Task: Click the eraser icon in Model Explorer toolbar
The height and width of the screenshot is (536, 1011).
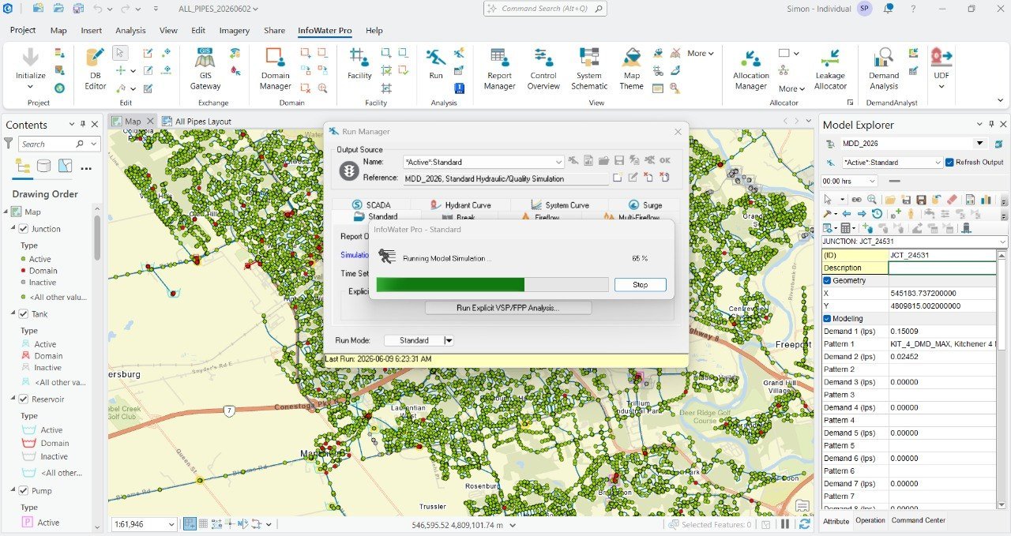Action: pos(952,200)
